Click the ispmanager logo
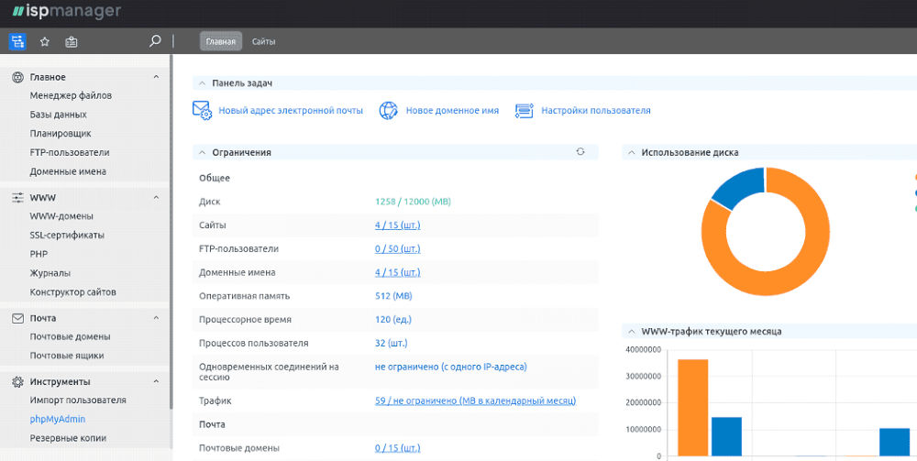The height and width of the screenshot is (461, 917). [66, 11]
